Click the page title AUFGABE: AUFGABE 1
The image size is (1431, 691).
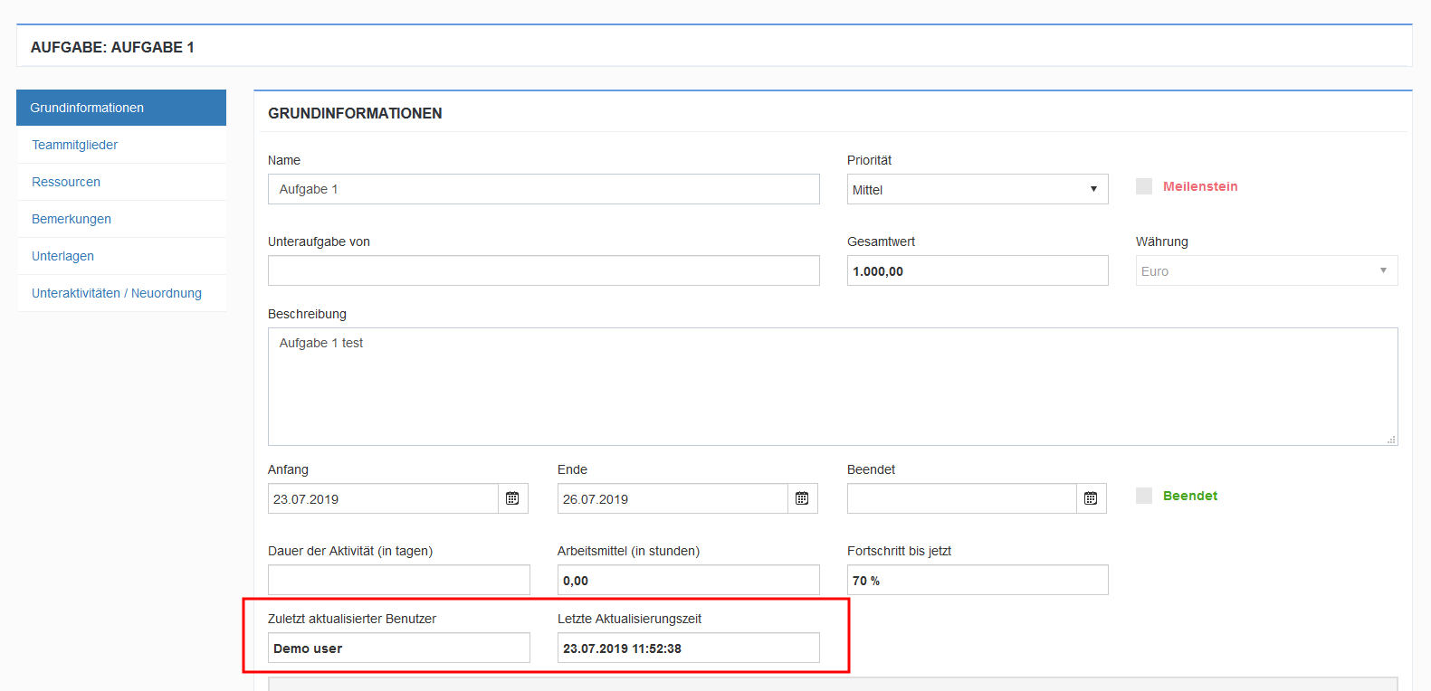pyautogui.click(x=112, y=47)
